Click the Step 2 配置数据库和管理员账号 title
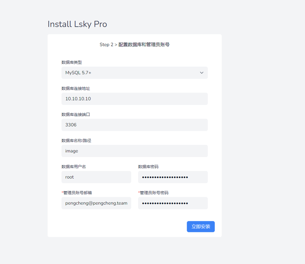This screenshot has height=264, width=305. point(134,44)
